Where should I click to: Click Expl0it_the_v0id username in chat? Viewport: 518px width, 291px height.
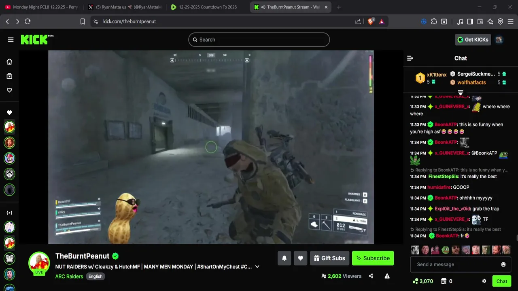point(452,209)
